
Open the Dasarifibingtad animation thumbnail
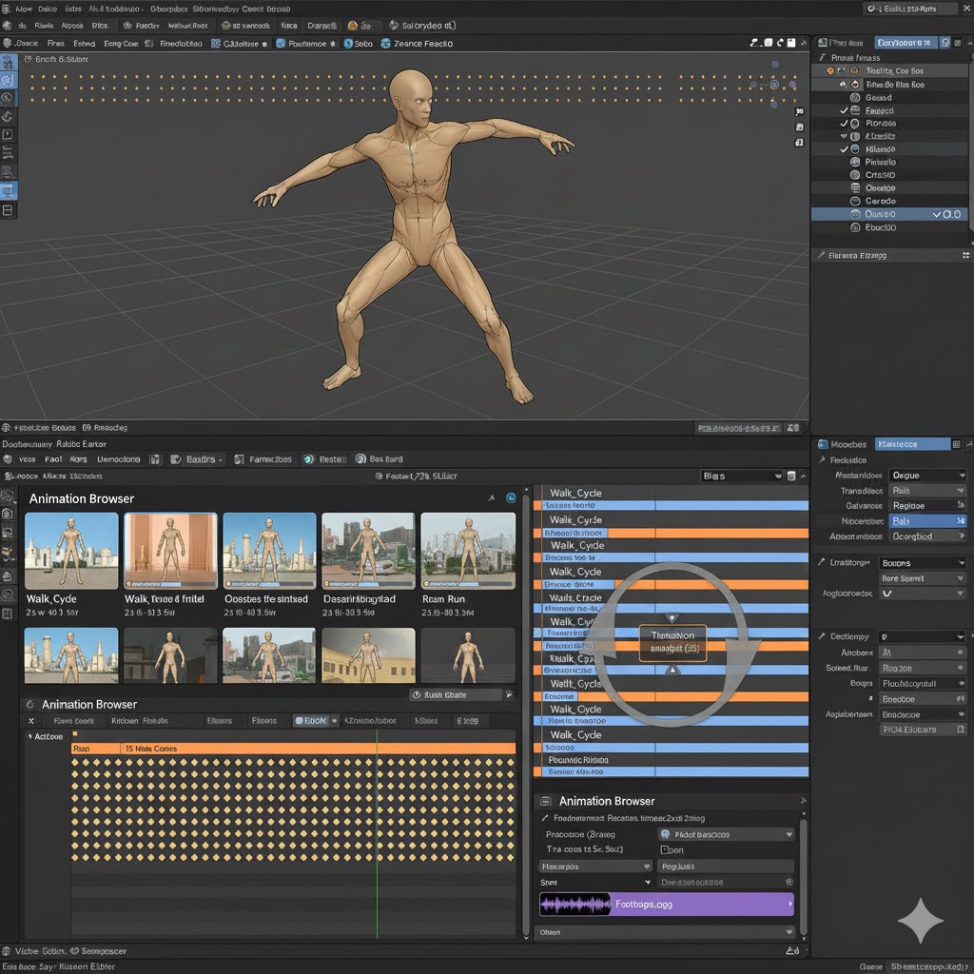(368, 551)
